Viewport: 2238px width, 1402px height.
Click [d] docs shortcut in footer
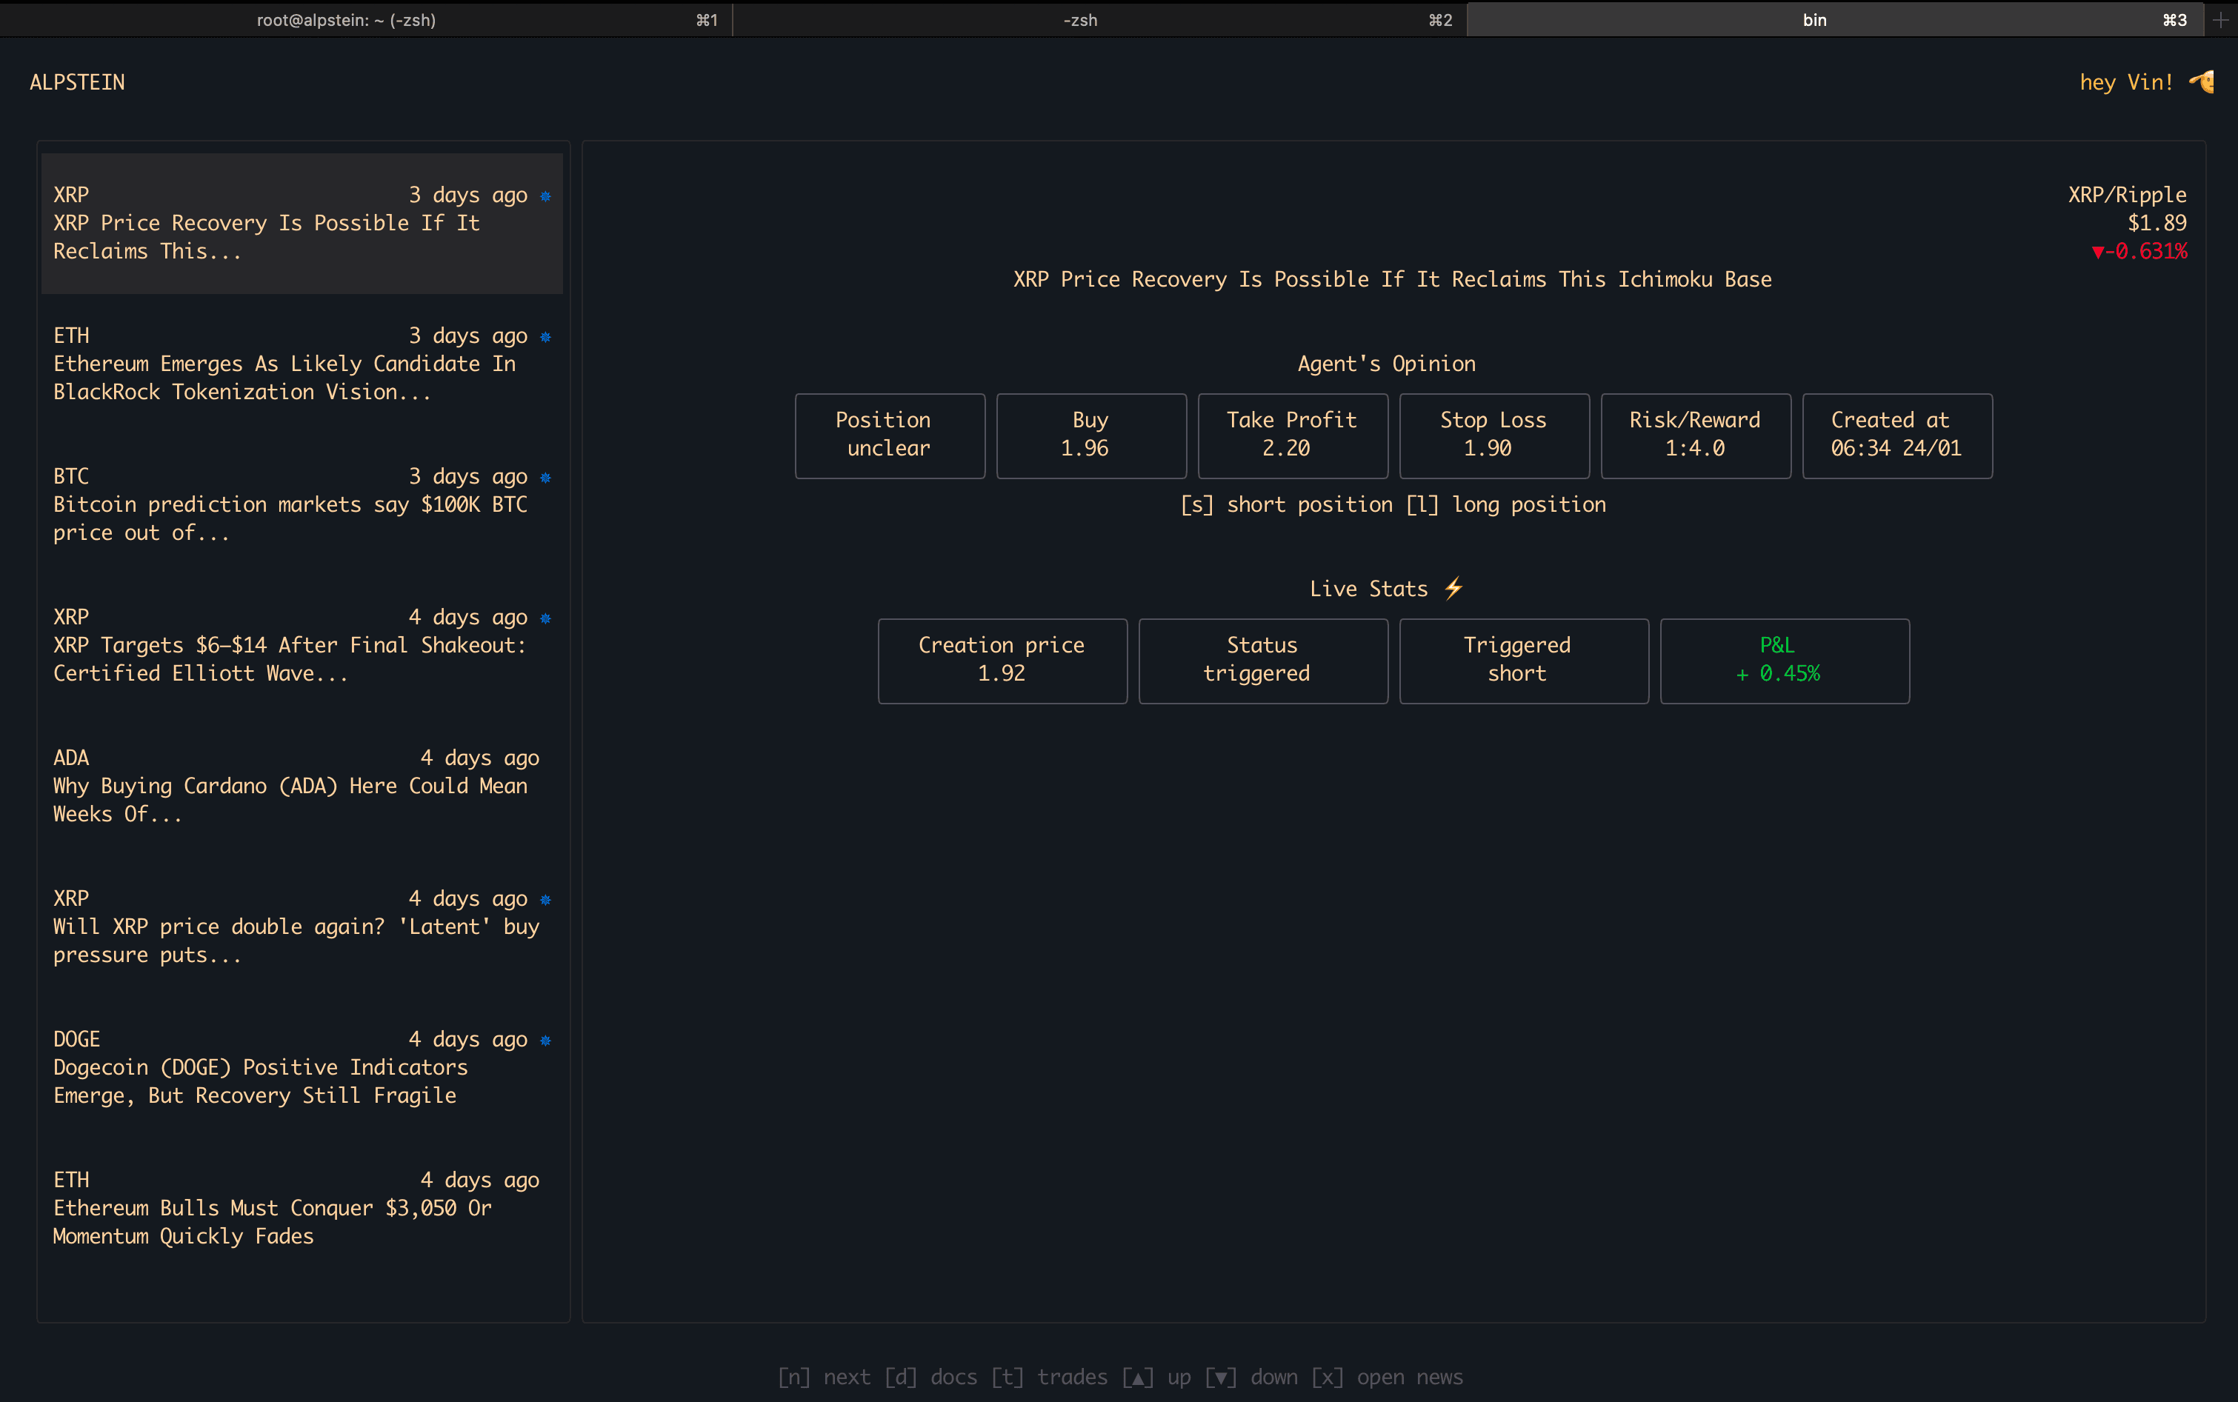pyautogui.click(x=930, y=1377)
